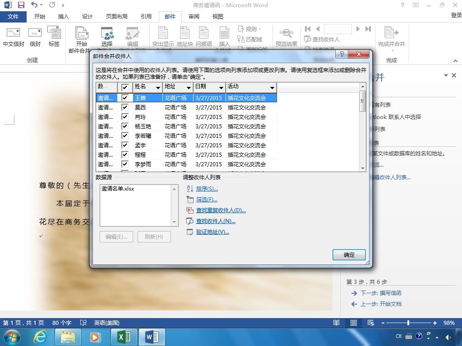The image size is (462, 346).
Task: Toggle the header select-all checkbox
Action: pos(125,87)
